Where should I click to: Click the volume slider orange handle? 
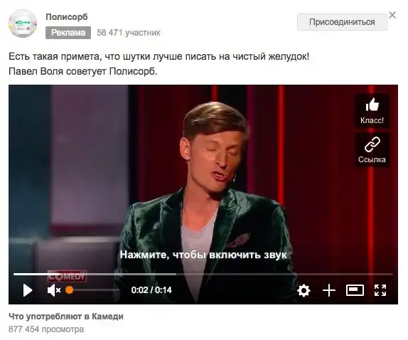pos(69,290)
